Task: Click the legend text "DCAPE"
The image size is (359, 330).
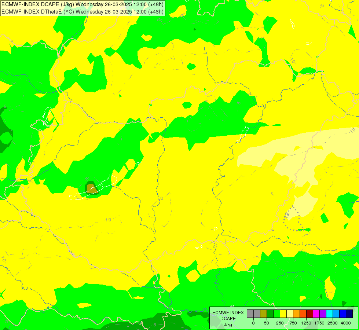Action: [228, 319]
